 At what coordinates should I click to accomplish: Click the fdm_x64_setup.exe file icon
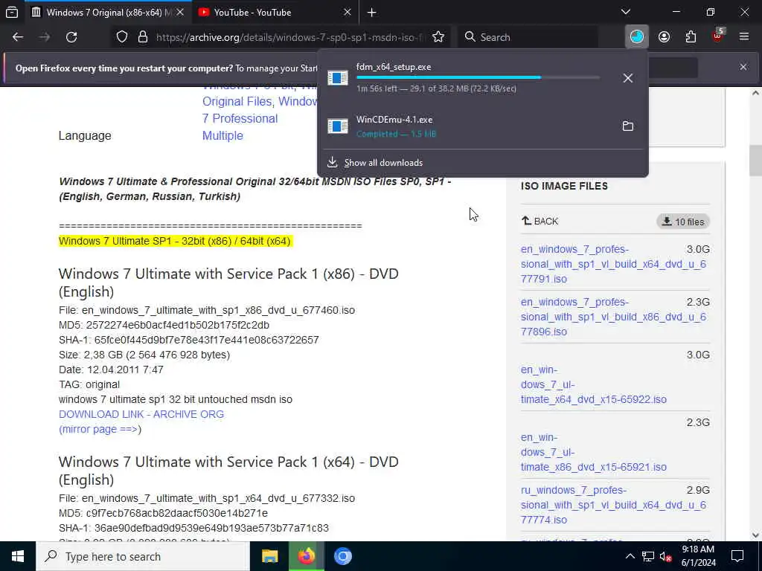click(337, 77)
